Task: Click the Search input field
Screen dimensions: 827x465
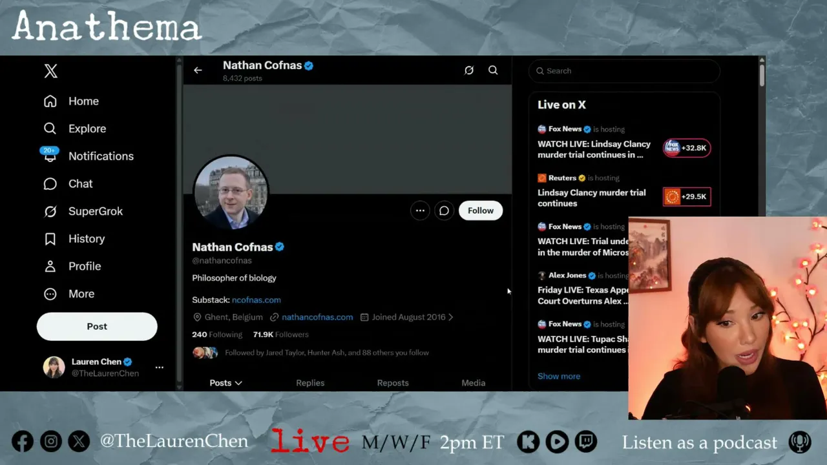Action: (624, 71)
